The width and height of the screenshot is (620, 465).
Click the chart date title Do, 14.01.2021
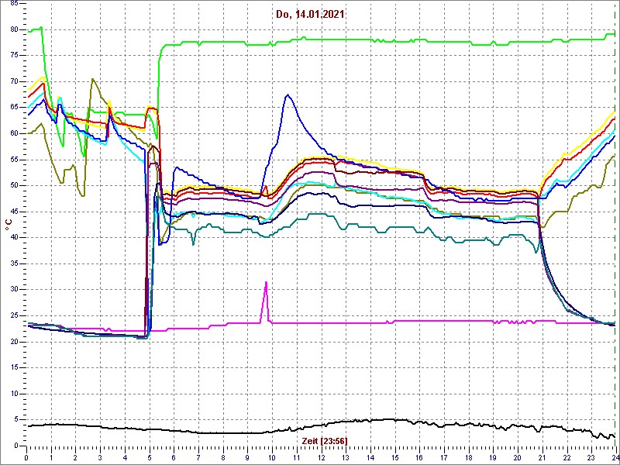(310, 15)
